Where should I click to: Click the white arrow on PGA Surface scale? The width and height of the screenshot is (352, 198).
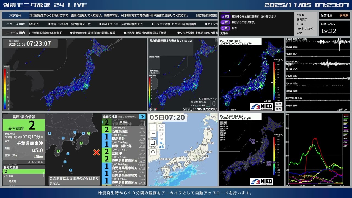pos(272,82)
